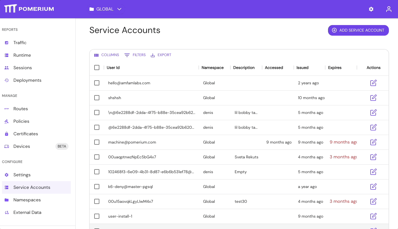Viewport: 398px width, 229px height.
Task: Select the Traffic report icon in sidebar
Action: tap(6, 42)
